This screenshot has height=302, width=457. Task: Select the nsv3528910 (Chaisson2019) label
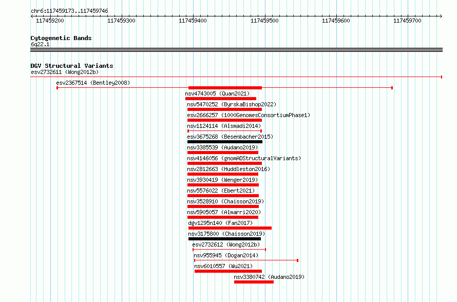click(x=225, y=201)
